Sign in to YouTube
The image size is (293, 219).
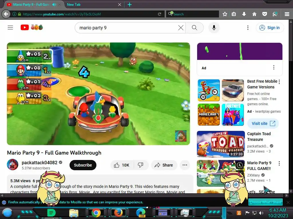pyautogui.click(x=270, y=28)
